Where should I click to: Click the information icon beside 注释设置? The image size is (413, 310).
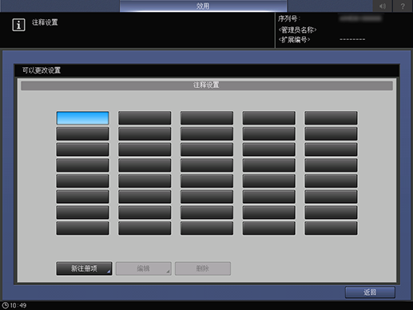click(x=18, y=25)
